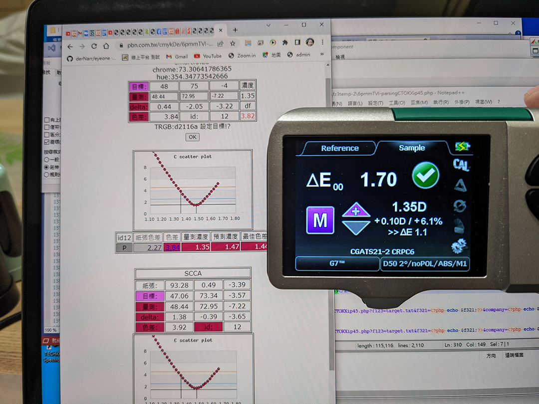Click the share icon in address bar
Viewport: 539px width, 404px height.
click(x=221, y=43)
